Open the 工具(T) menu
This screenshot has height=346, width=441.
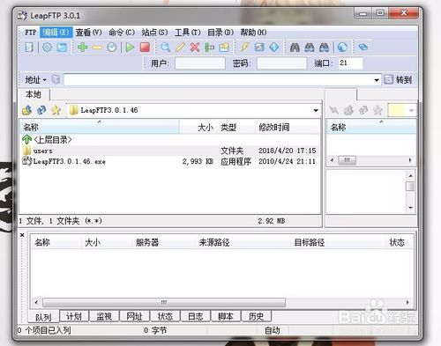coord(188,33)
